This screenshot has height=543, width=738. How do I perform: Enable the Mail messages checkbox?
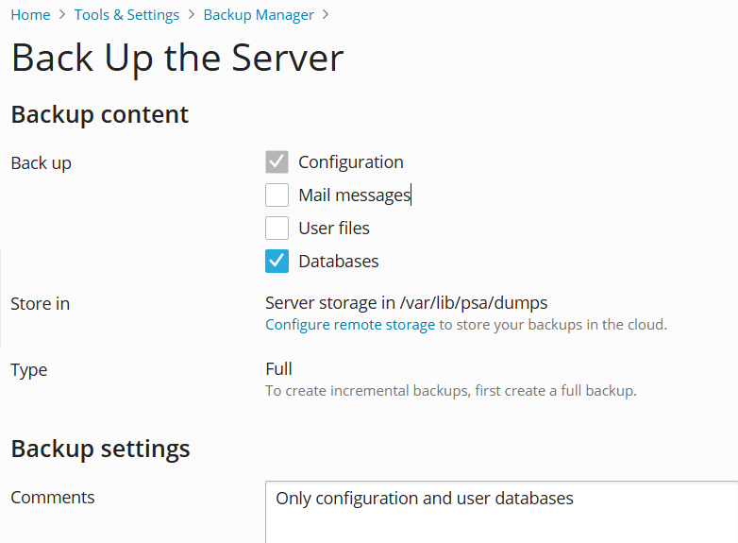click(x=277, y=195)
